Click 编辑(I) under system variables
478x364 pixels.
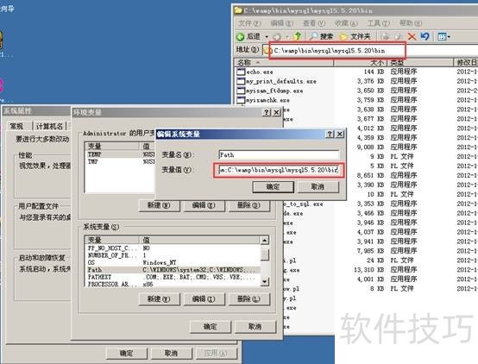(204, 299)
